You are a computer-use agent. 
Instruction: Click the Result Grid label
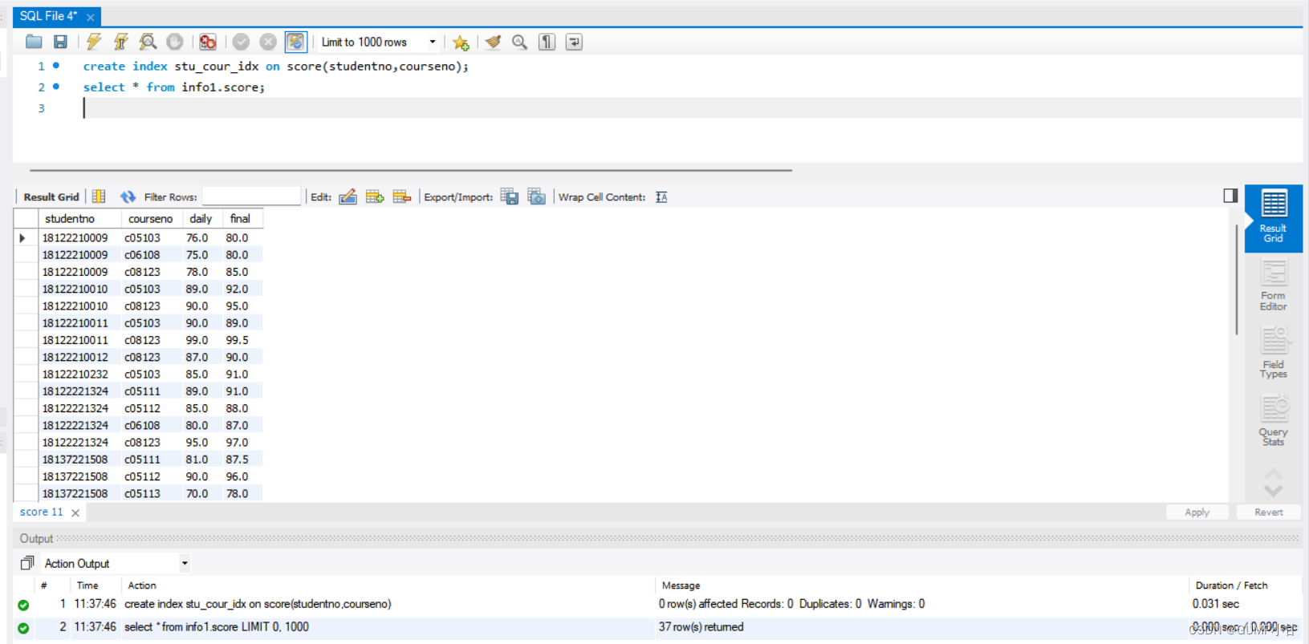(51, 197)
